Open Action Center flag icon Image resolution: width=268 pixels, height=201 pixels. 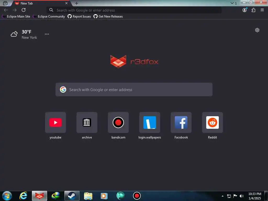235,196
